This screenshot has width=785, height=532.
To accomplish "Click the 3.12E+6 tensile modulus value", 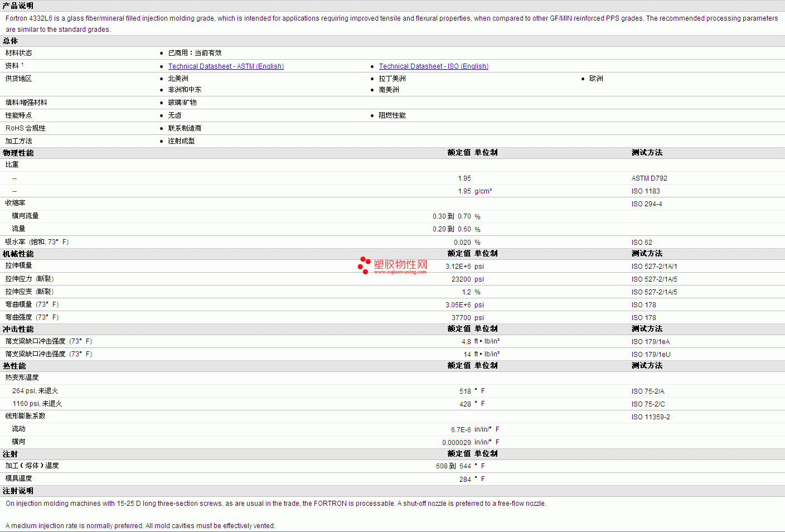I will [458, 267].
